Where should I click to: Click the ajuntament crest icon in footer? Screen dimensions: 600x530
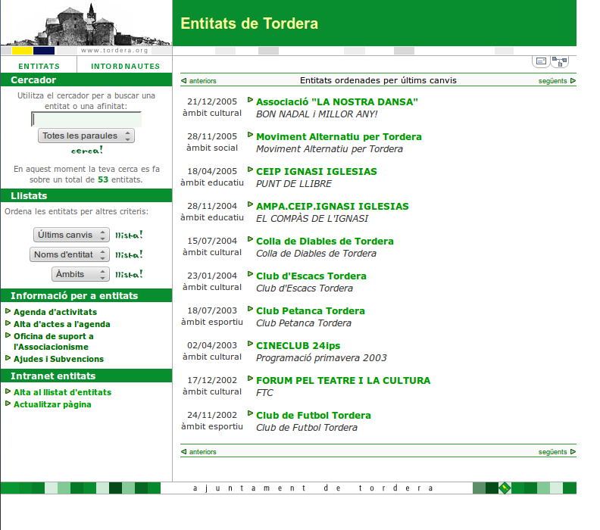(x=505, y=488)
